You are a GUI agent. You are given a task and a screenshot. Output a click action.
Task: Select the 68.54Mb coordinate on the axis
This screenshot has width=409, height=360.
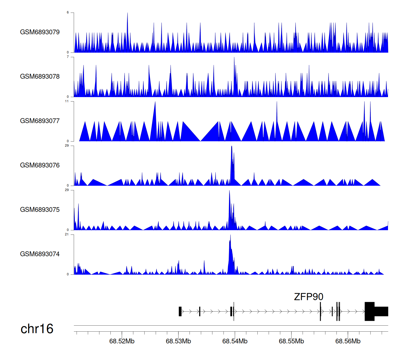(x=235, y=341)
